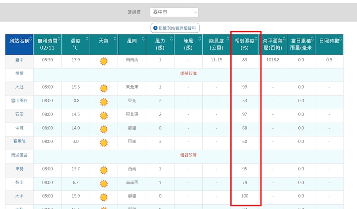Sort by 風向 column arrows
The image size is (357, 209).
(143, 38)
